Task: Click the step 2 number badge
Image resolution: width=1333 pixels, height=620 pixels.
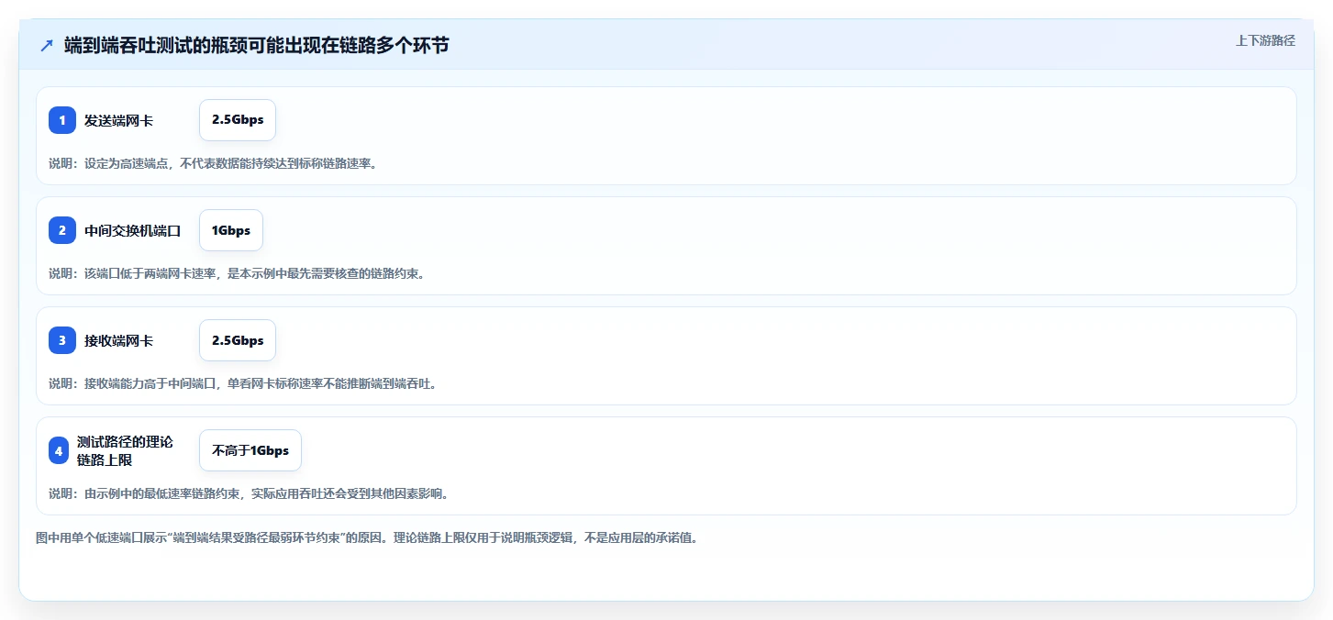Action: pyautogui.click(x=62, y=230)
